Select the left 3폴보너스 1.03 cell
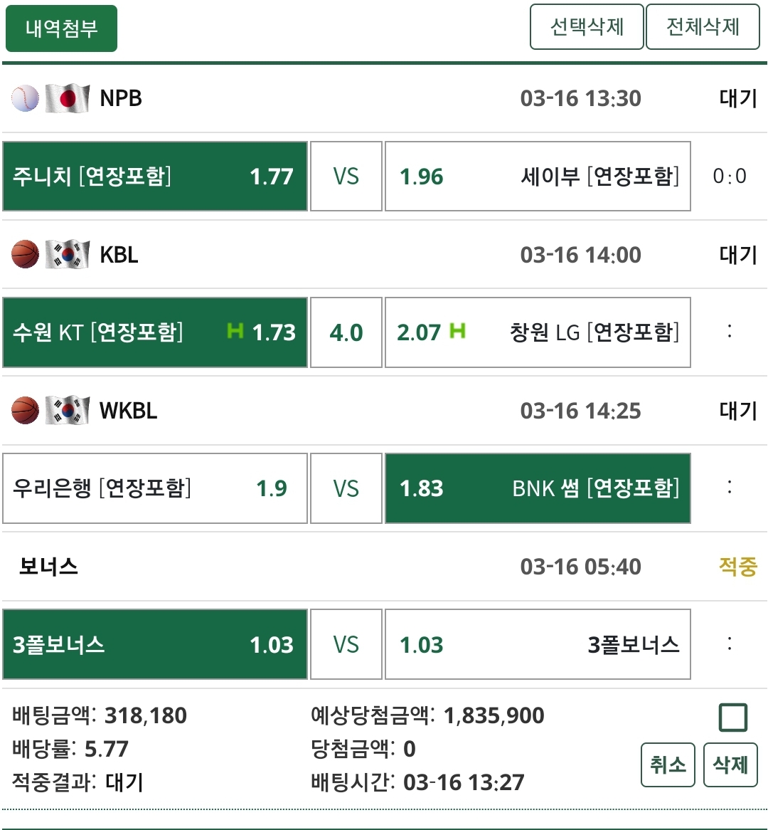Viewport: 768px width, 830px height. click(155, 645)
